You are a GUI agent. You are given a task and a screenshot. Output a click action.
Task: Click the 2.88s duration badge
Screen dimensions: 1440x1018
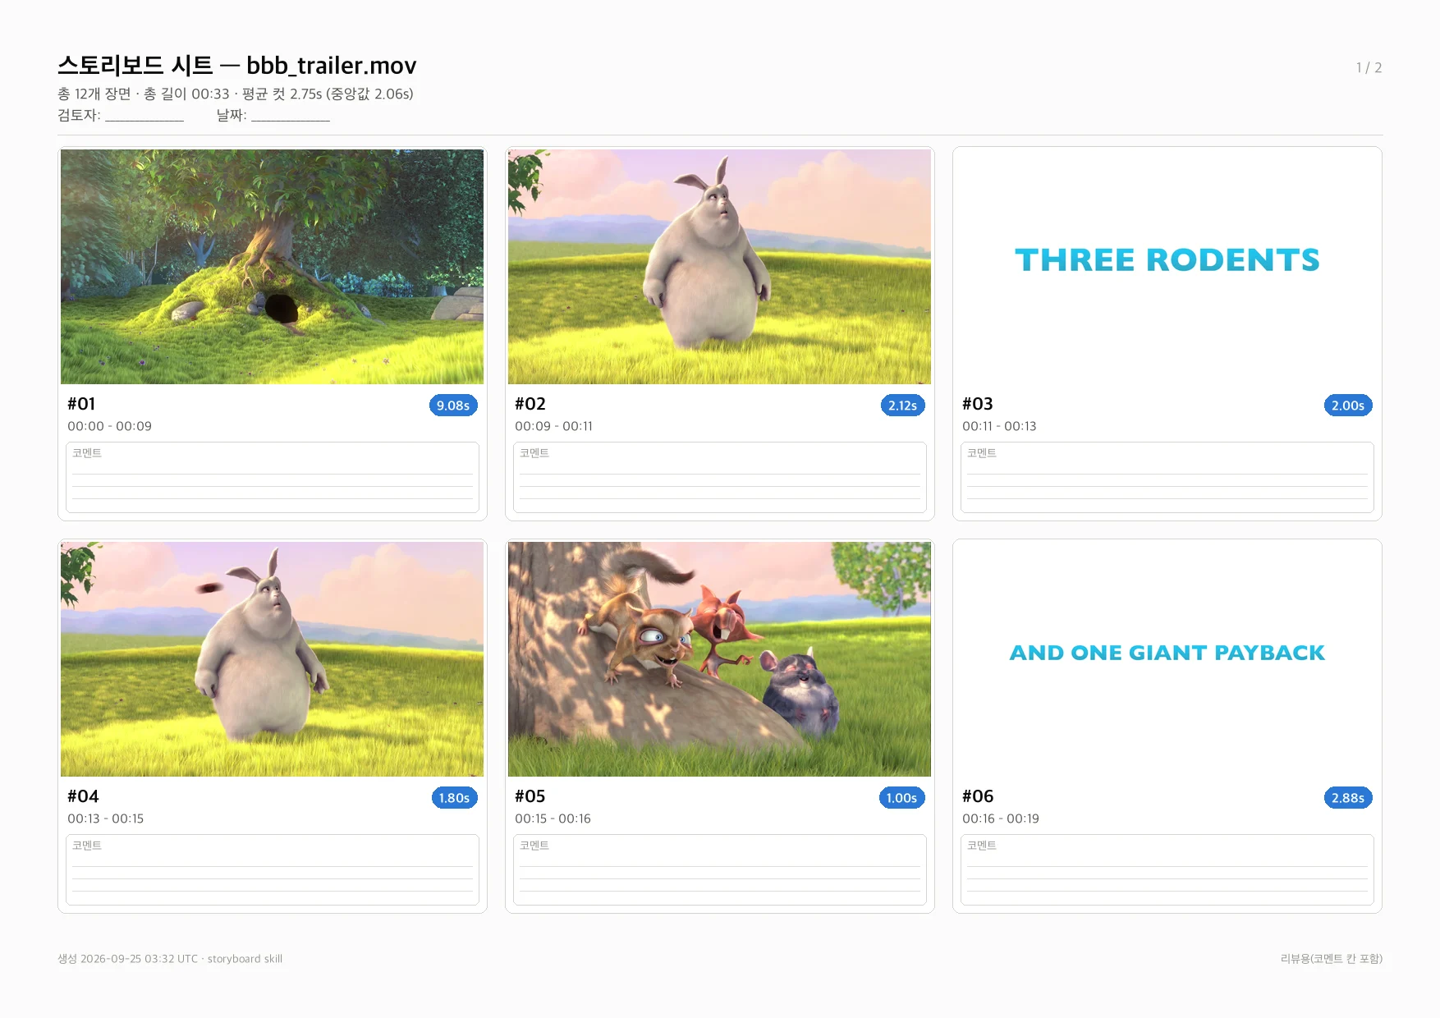1348,798
